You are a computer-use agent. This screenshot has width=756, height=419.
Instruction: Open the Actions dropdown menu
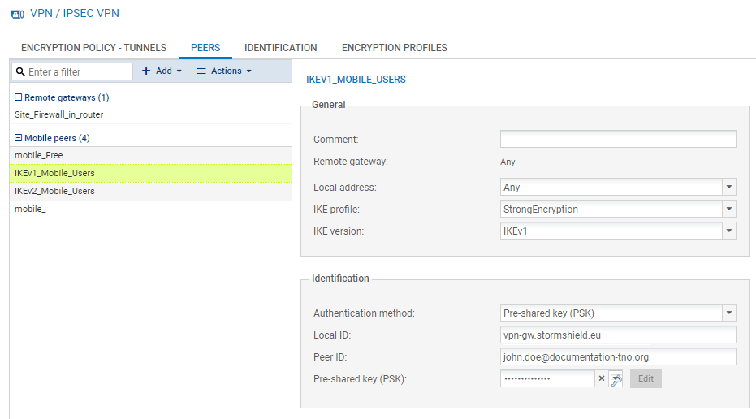click(224, 71)
